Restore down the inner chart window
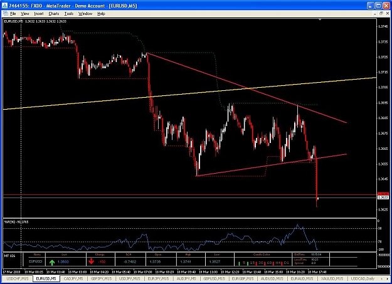The width and height of the screenshot is (392, 284). 381,14
